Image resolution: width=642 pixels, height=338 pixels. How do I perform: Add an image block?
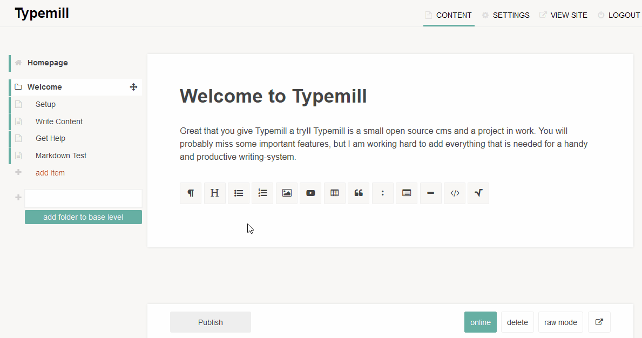[x=287, y=193]
